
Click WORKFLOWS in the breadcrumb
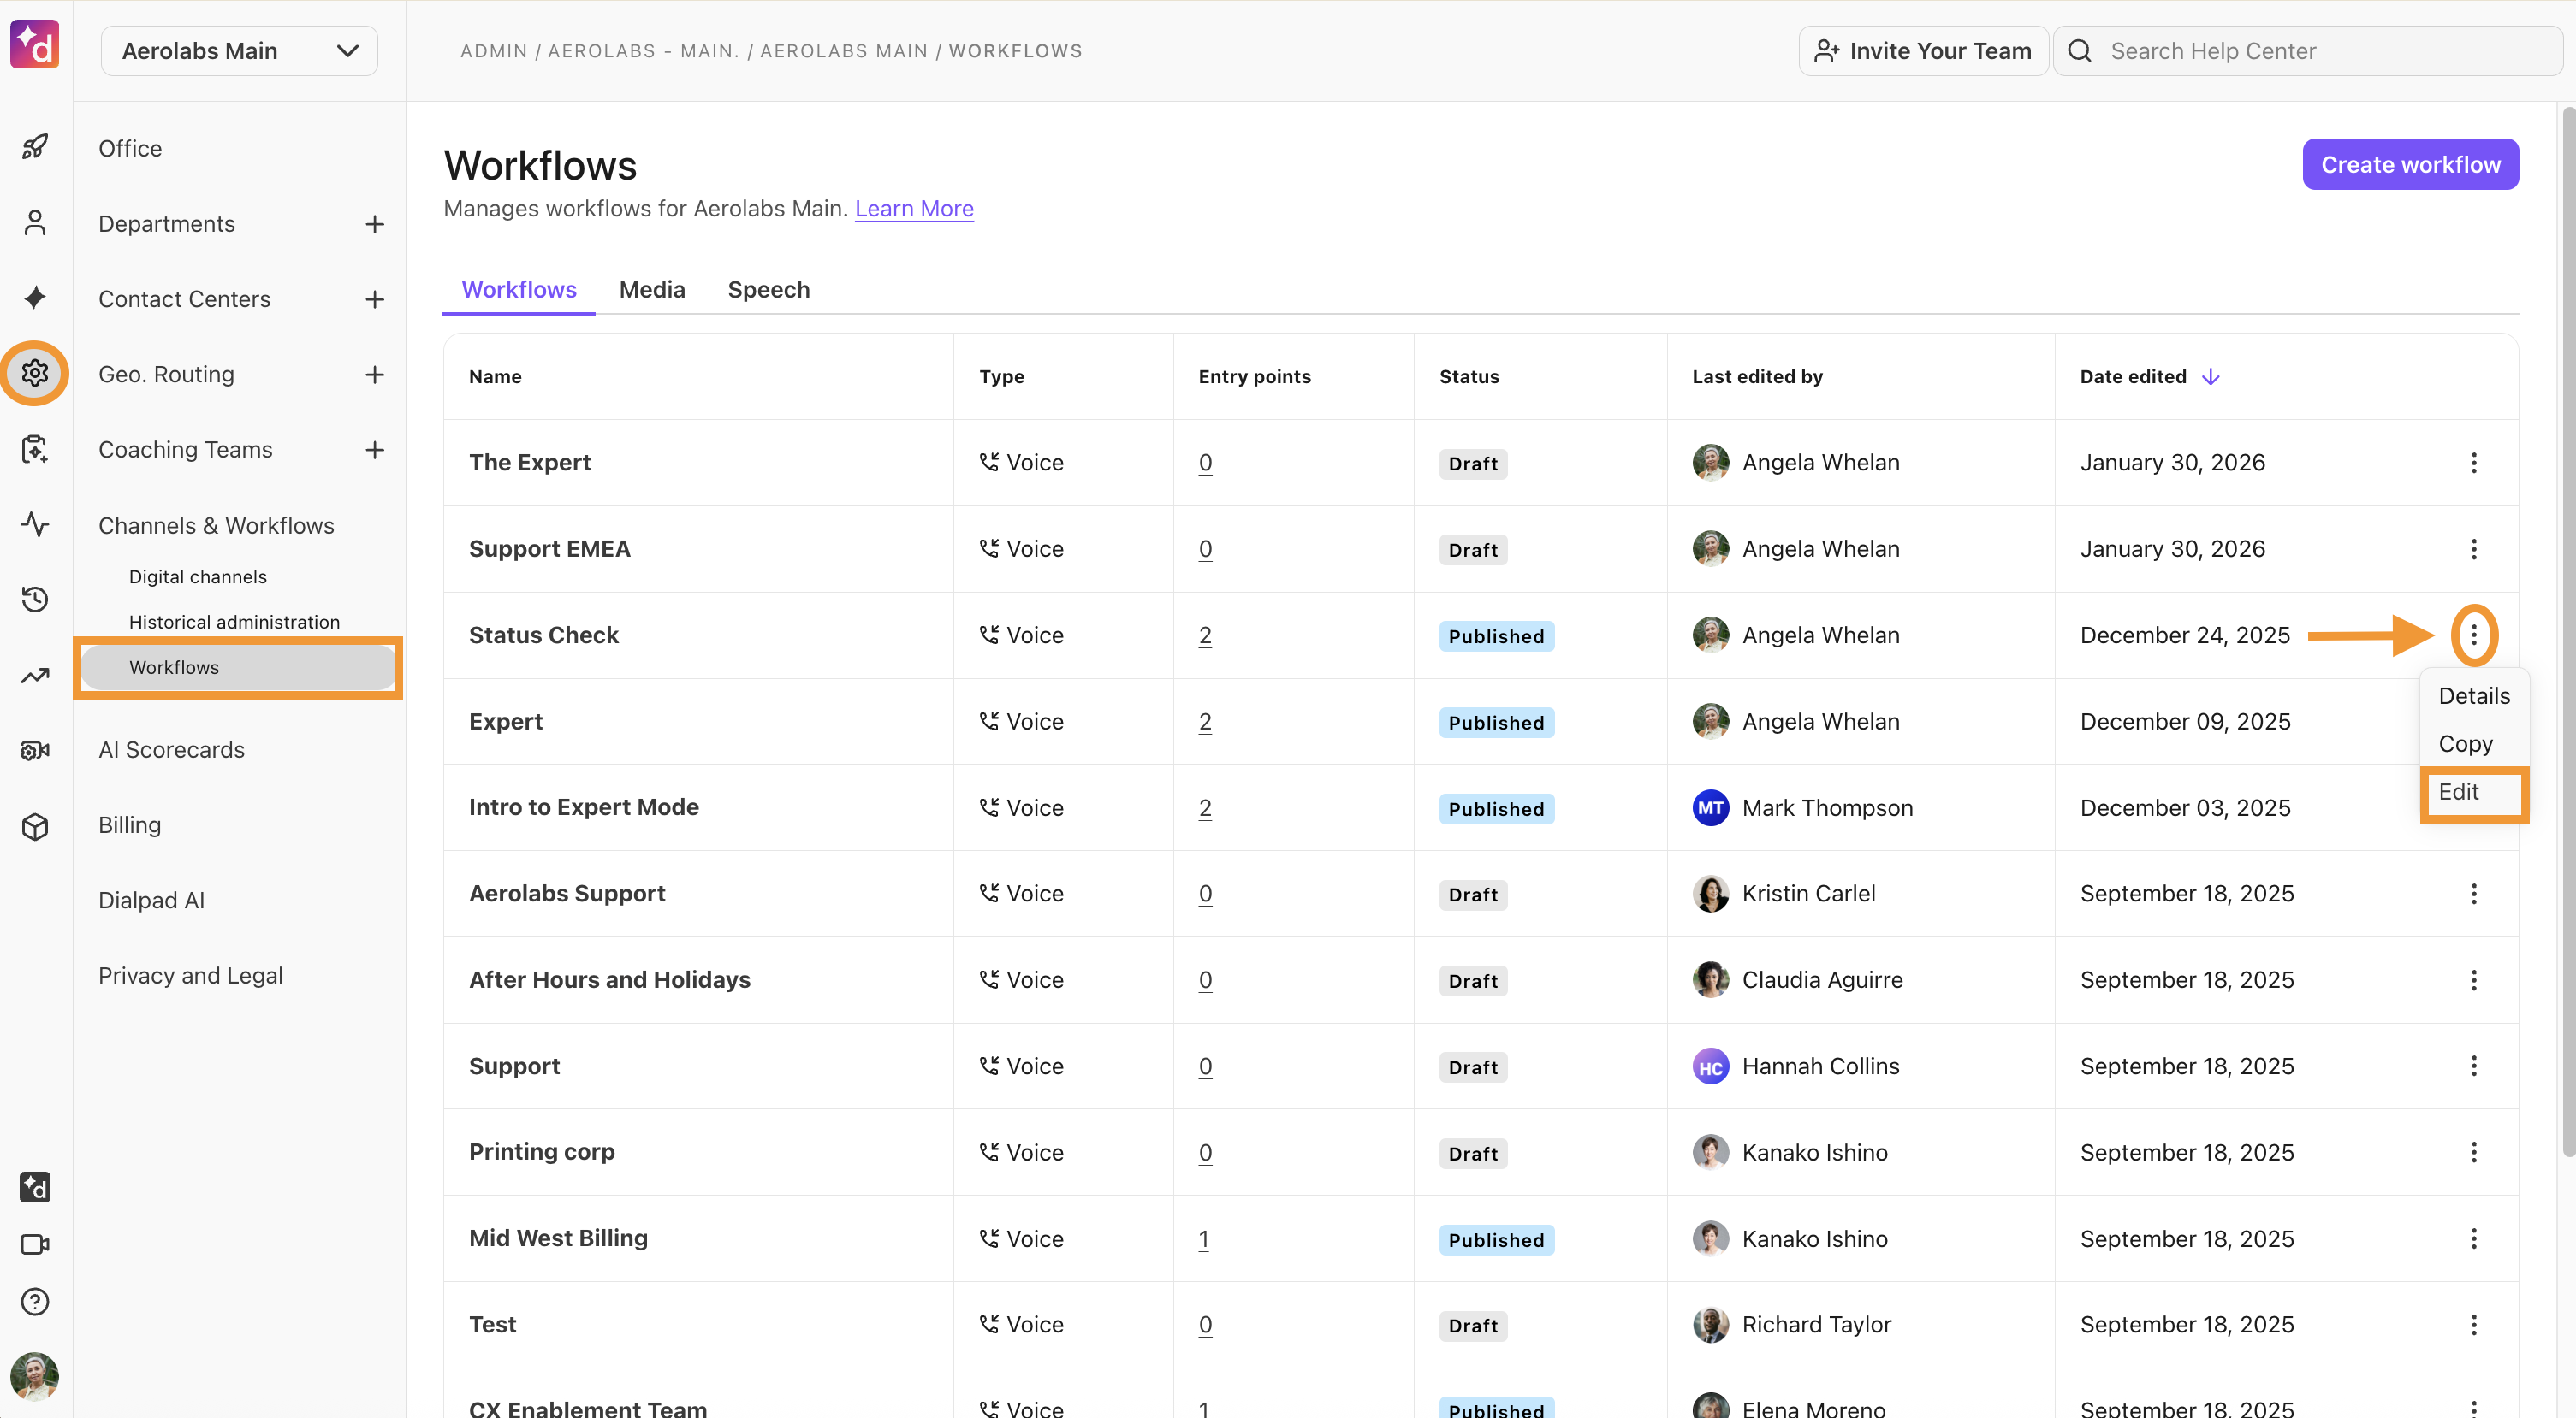pyautogui.click(x=1015, y=51)
